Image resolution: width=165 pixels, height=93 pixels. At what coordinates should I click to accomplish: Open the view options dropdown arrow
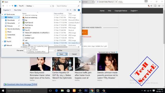[x=70, y=10]
